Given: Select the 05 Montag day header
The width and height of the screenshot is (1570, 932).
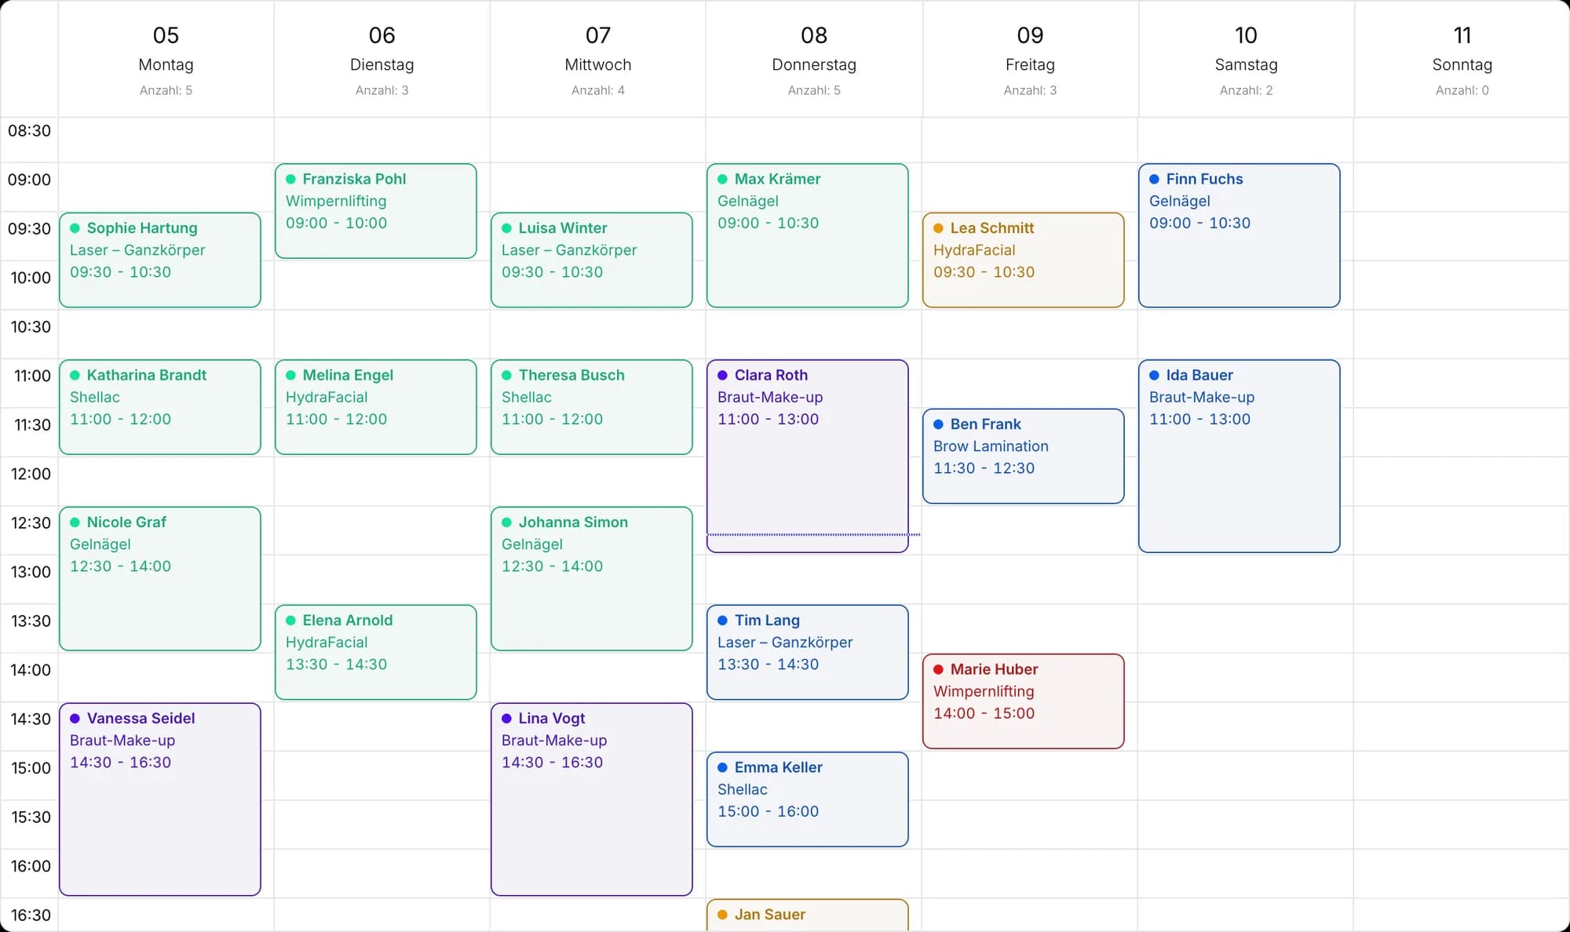Looking at the screenshot, I should coord(166,60).
